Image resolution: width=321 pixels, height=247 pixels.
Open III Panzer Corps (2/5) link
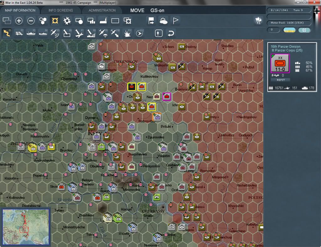click(287, 51)
